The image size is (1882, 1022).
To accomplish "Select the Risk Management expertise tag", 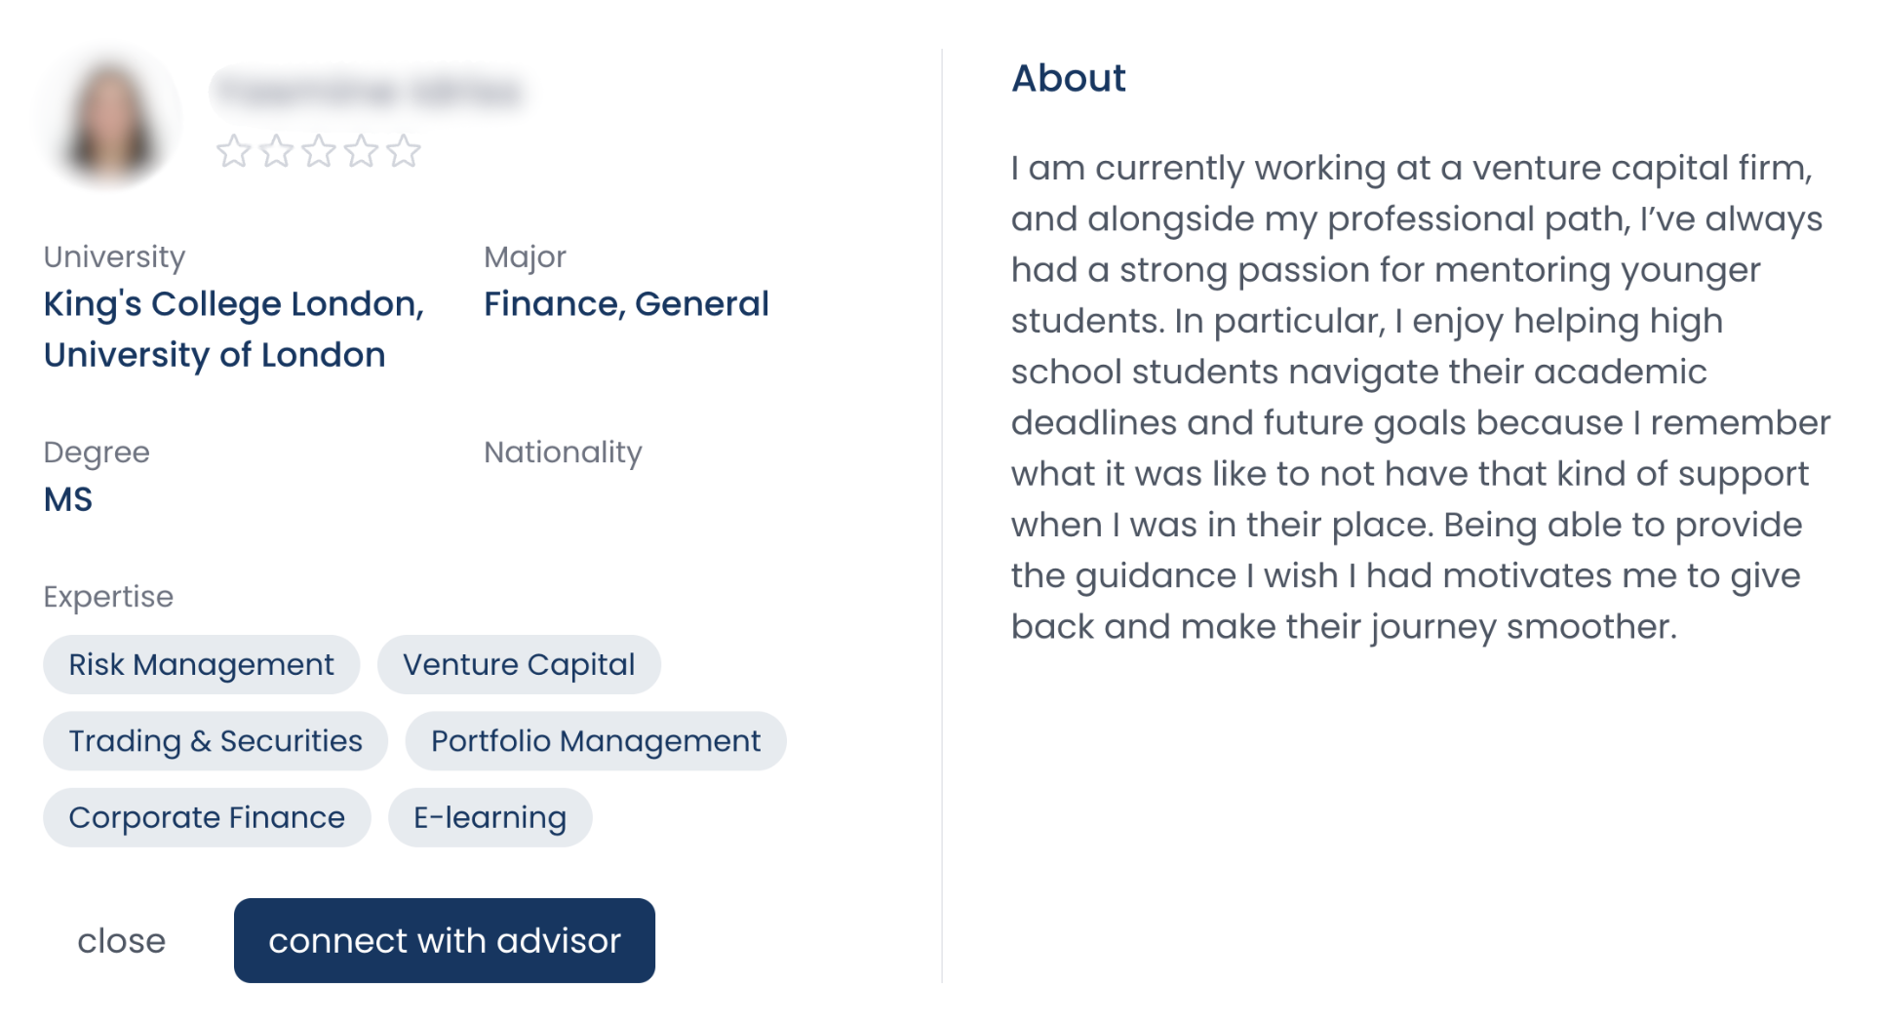I will (201, 664).
